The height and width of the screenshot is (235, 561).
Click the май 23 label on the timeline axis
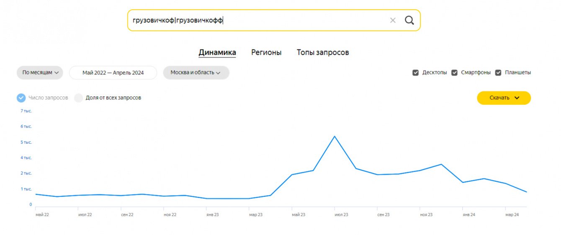(x=299, y=215)
